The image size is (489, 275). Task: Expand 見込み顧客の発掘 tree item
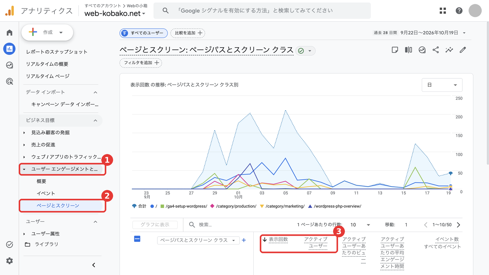coord(24,133)
